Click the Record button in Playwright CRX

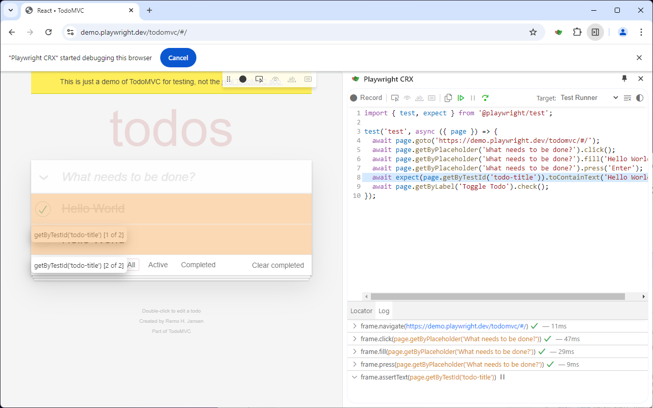click(366, 98)
